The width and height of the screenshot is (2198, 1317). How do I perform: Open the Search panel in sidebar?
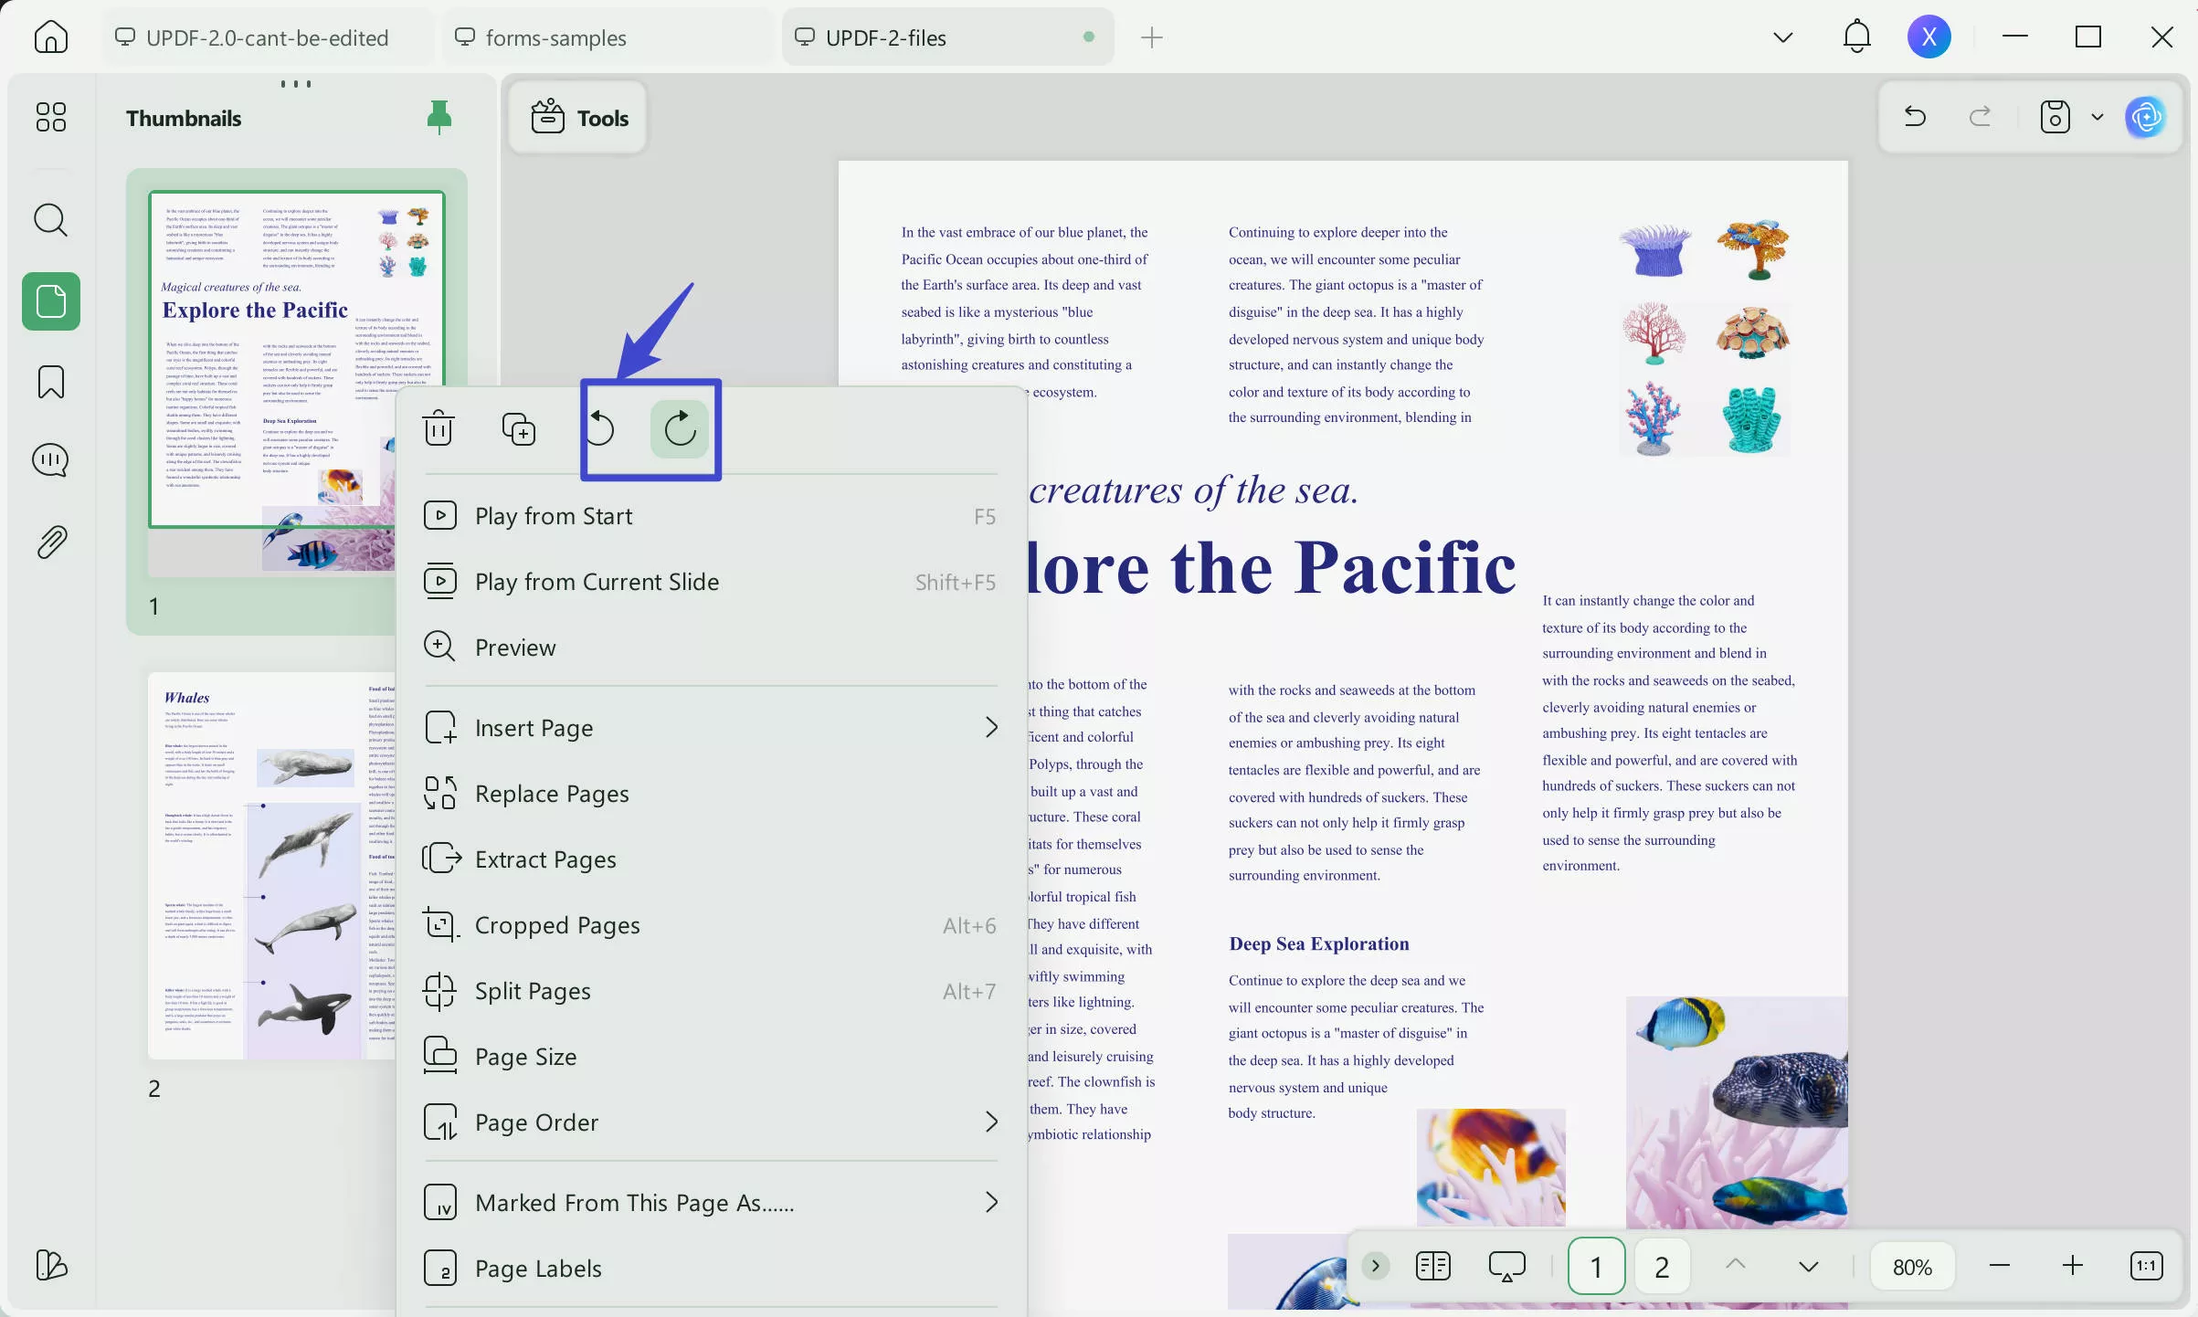(50, 220)
